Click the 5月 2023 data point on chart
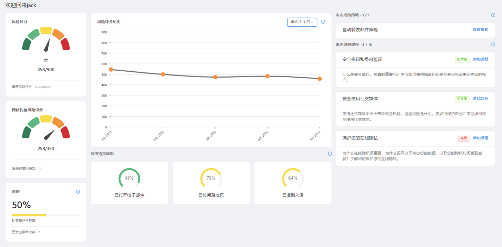This screenshot has width=502, height=247. pos(319,79)
